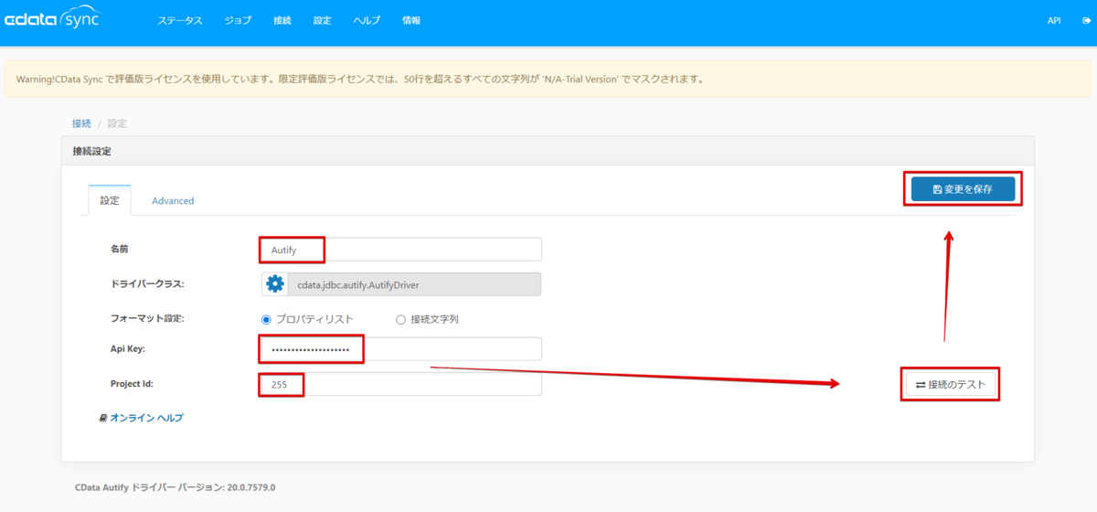Click the logout icon in the header

pyautogui.click(x=1087, y=20)
